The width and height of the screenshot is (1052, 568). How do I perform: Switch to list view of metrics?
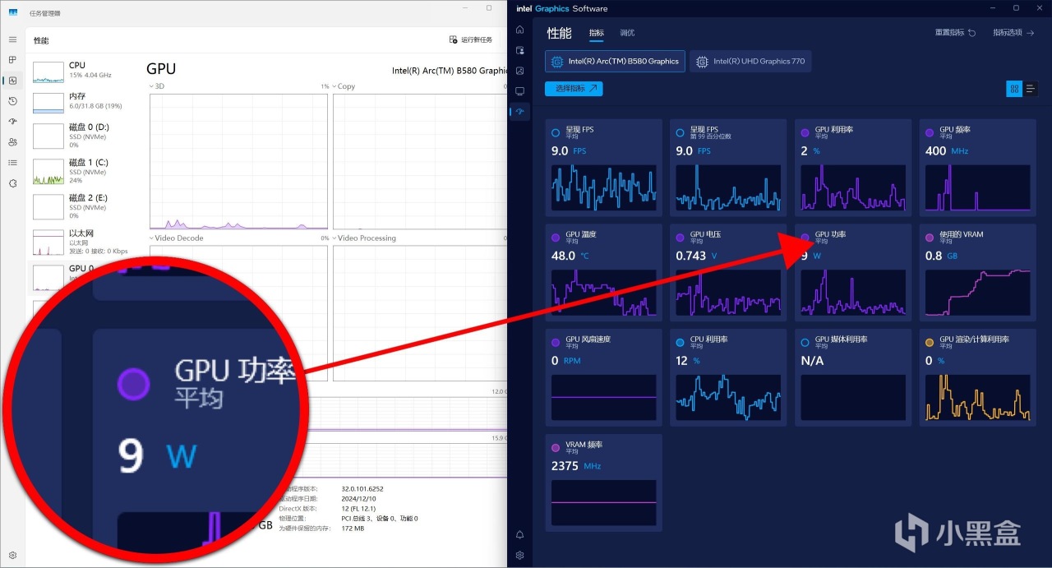[x=1030, y=89]
